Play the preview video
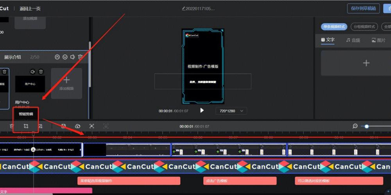The height and width of the screenshot is (195, 391). 202,110
